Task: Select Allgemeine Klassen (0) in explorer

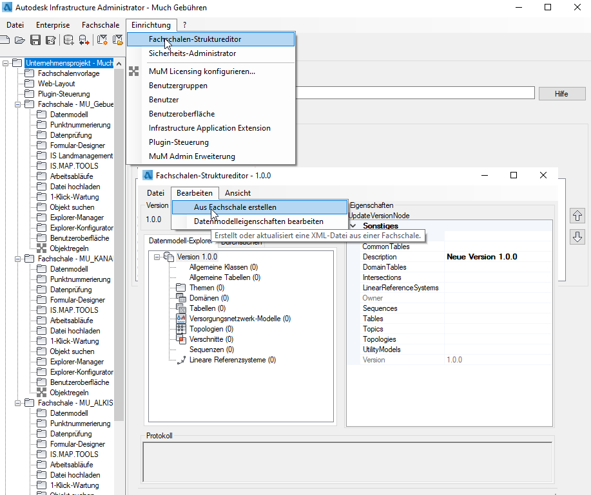Action: pyautogui.click(x=224, y=267)
